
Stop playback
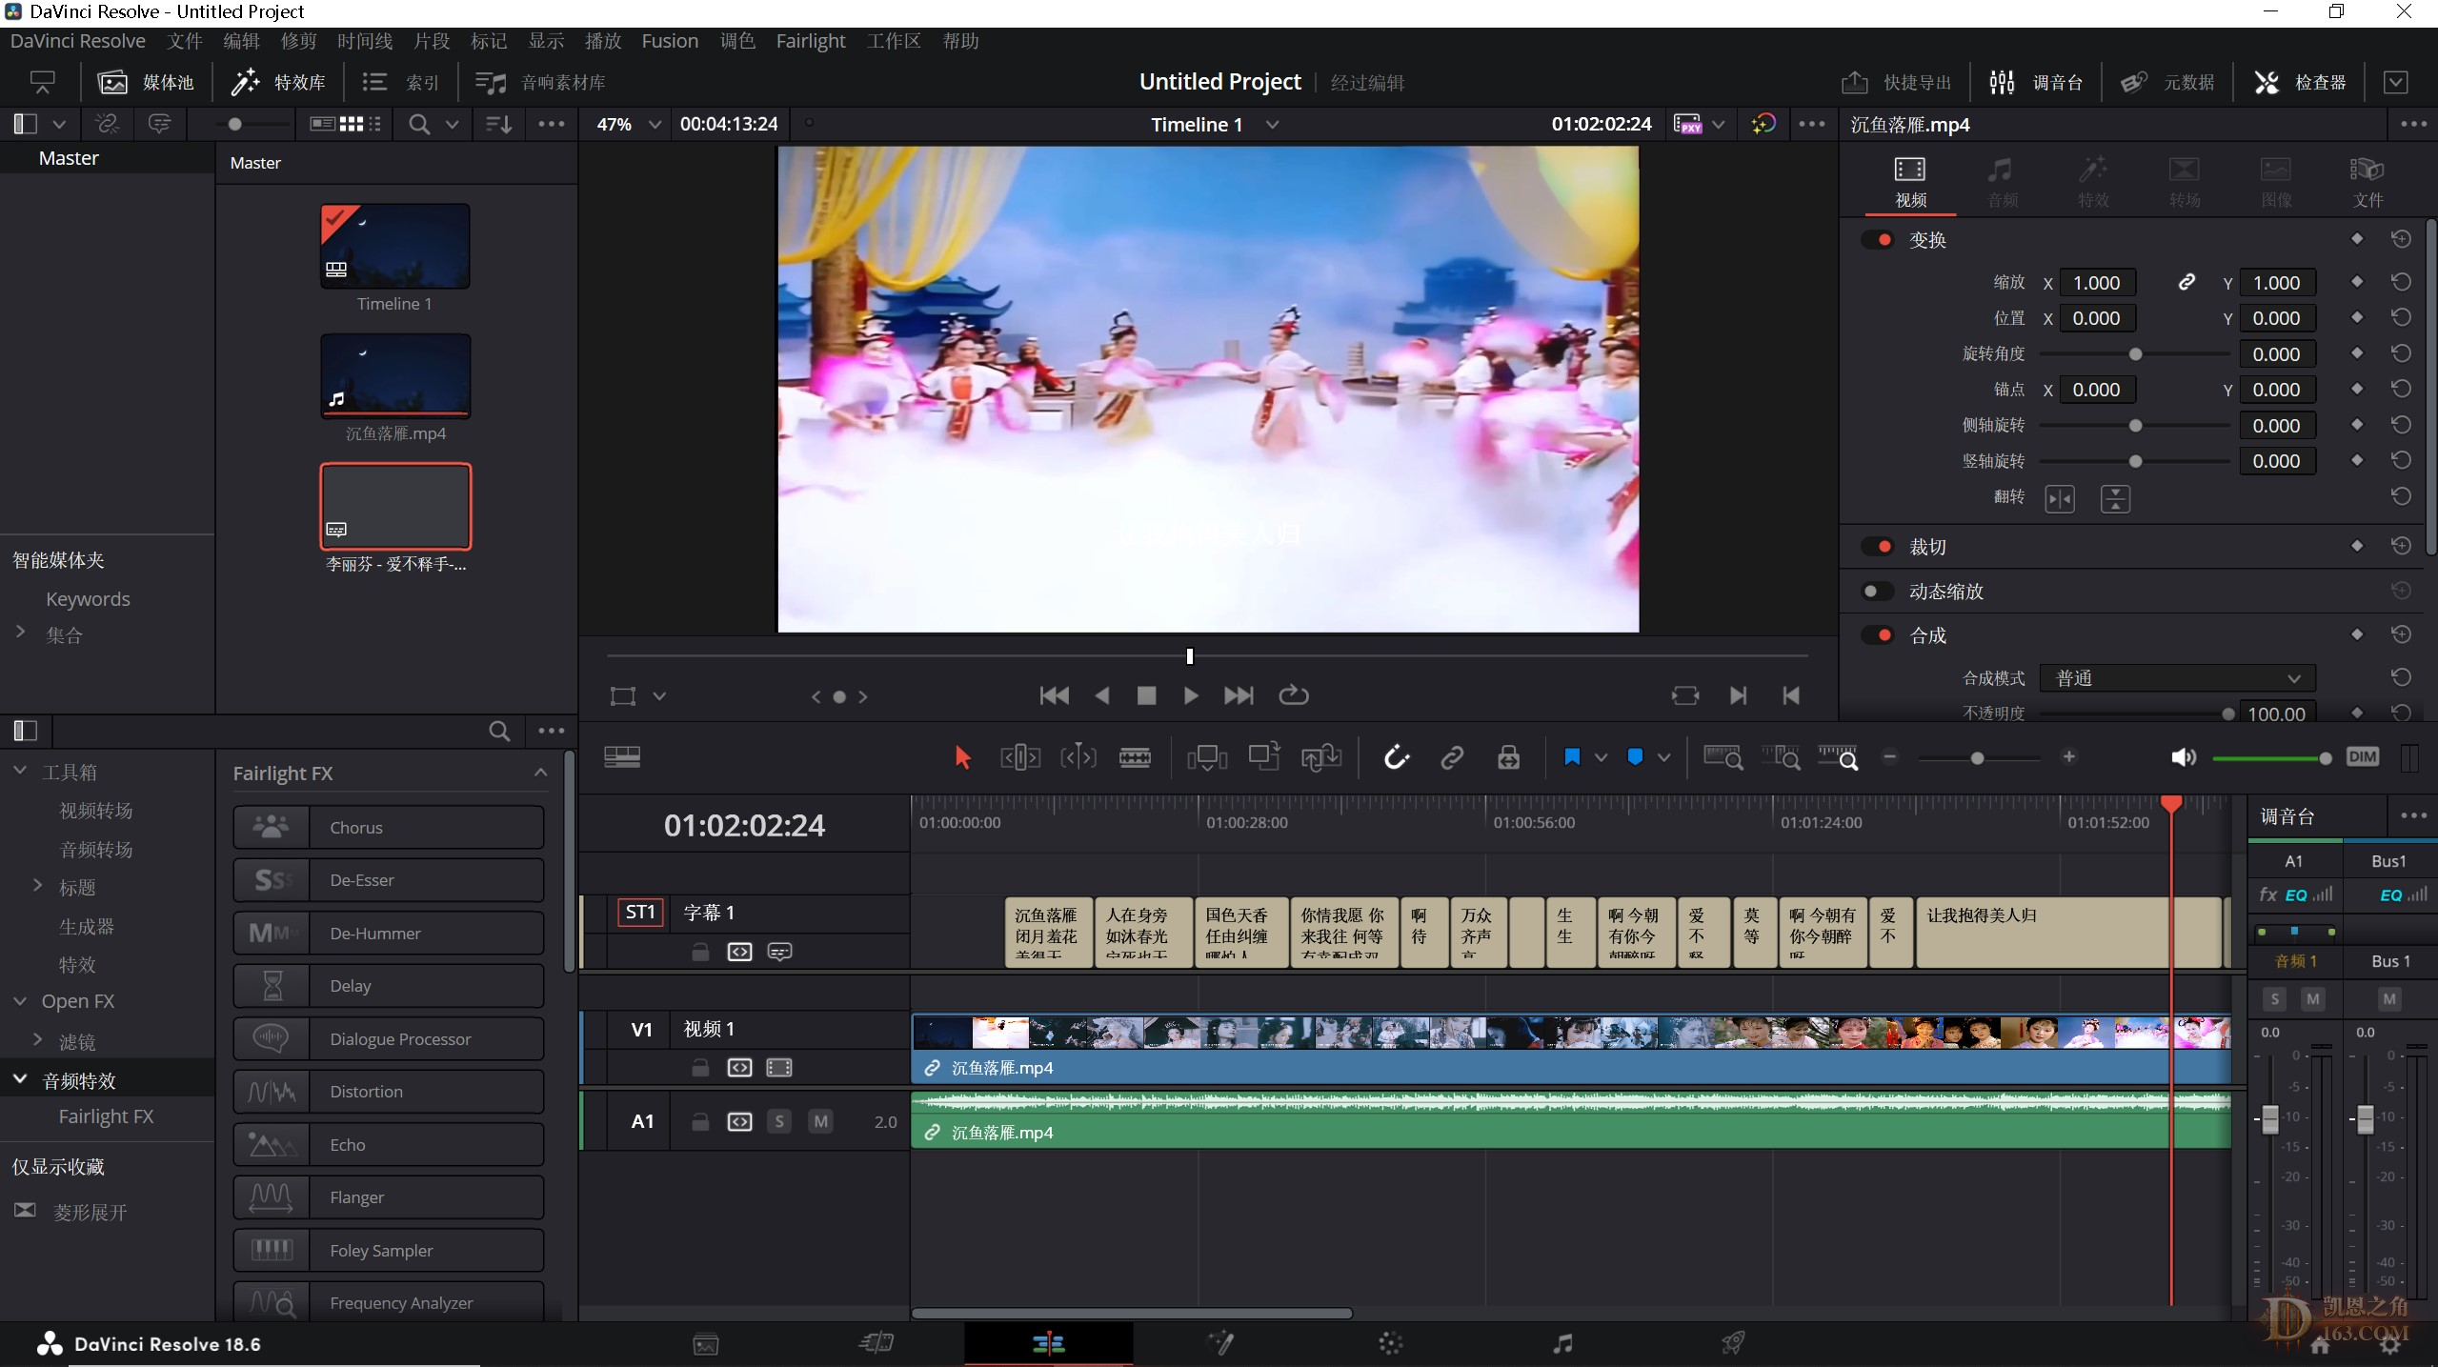point(1146,696)
